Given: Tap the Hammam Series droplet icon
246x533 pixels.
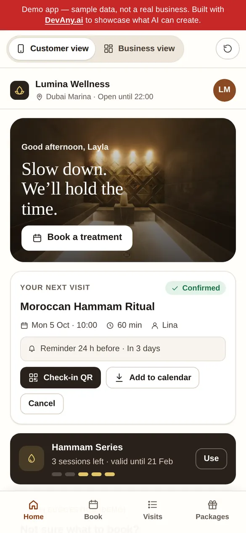Looking at the screenshot, I should (32, 458).
